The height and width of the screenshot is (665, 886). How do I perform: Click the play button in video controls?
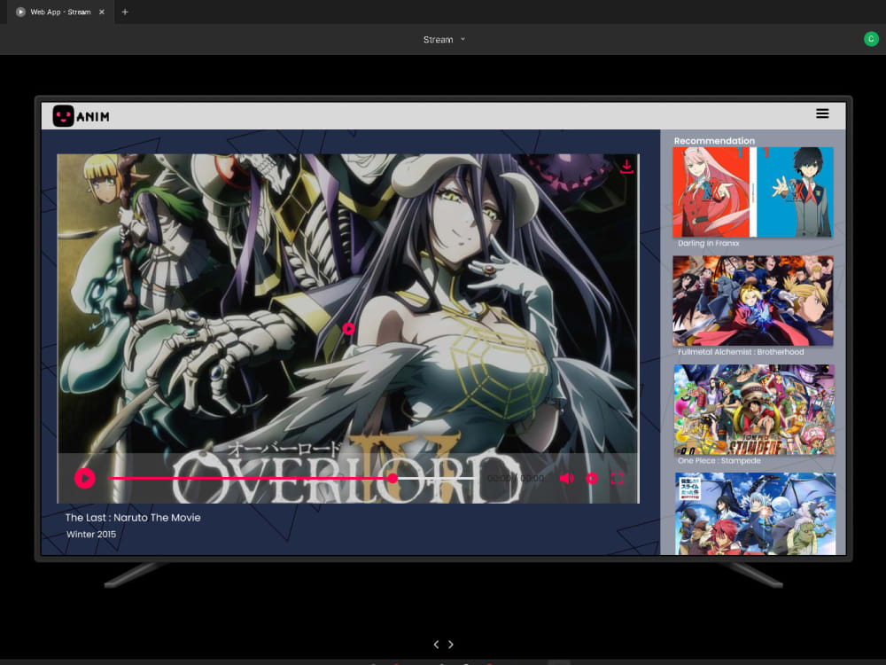click(85, 479)
